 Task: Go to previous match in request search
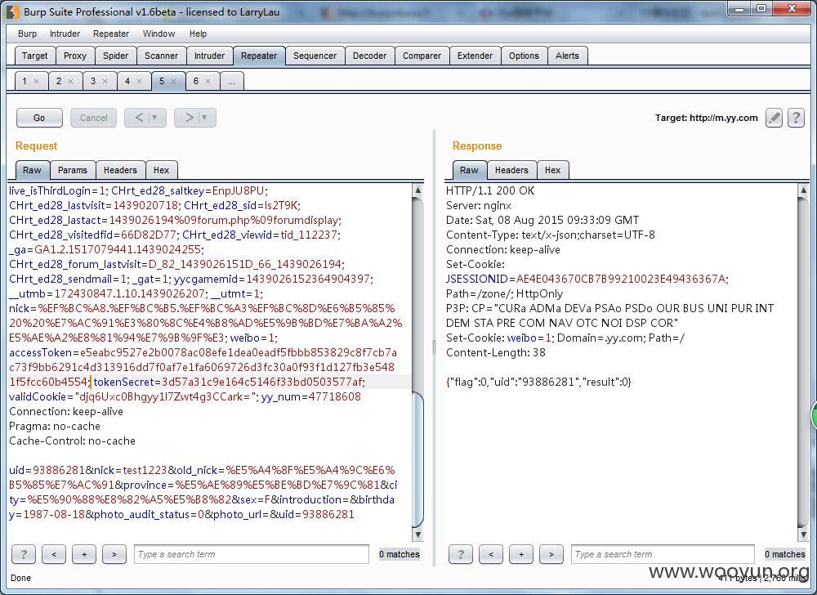pyautogui.click(x=54, y=554)
